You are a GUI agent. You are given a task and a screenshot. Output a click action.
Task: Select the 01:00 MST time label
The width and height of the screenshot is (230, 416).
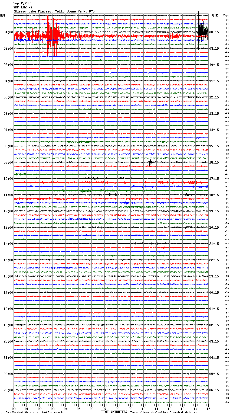tap(8, 32)
